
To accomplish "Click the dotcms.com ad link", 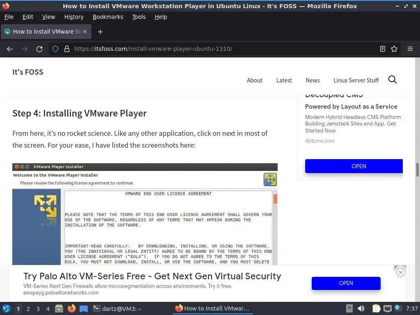I will (320, 141).
